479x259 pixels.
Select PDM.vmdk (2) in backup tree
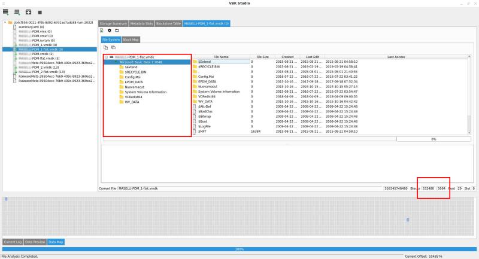click(36, 54)
